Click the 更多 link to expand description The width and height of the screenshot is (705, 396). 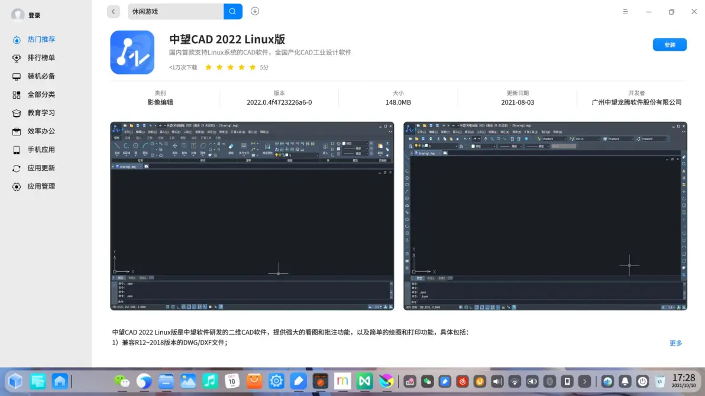676,343
